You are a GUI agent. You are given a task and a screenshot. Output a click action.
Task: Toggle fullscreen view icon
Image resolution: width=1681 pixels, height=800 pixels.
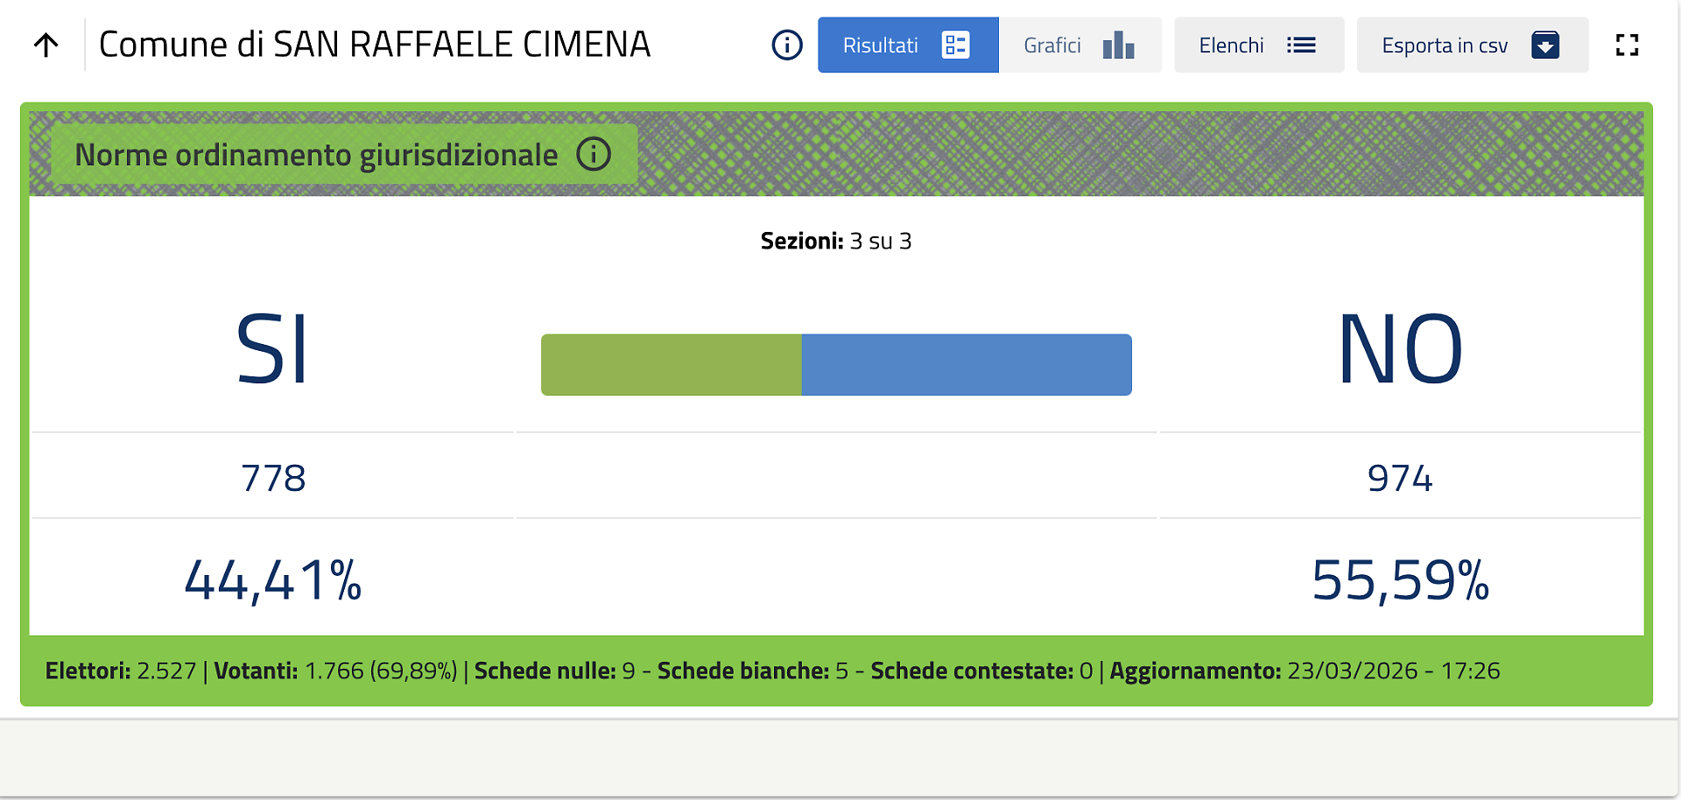[x=1627, y=45]
